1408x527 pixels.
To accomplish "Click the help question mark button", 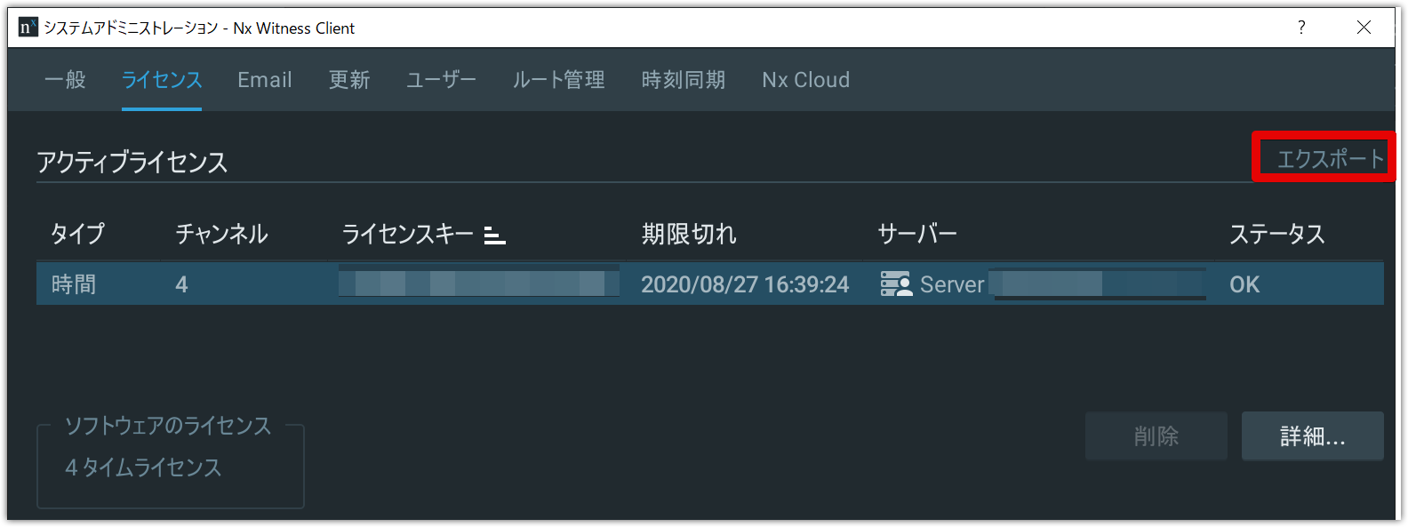I will click(x=1301, y=28).
